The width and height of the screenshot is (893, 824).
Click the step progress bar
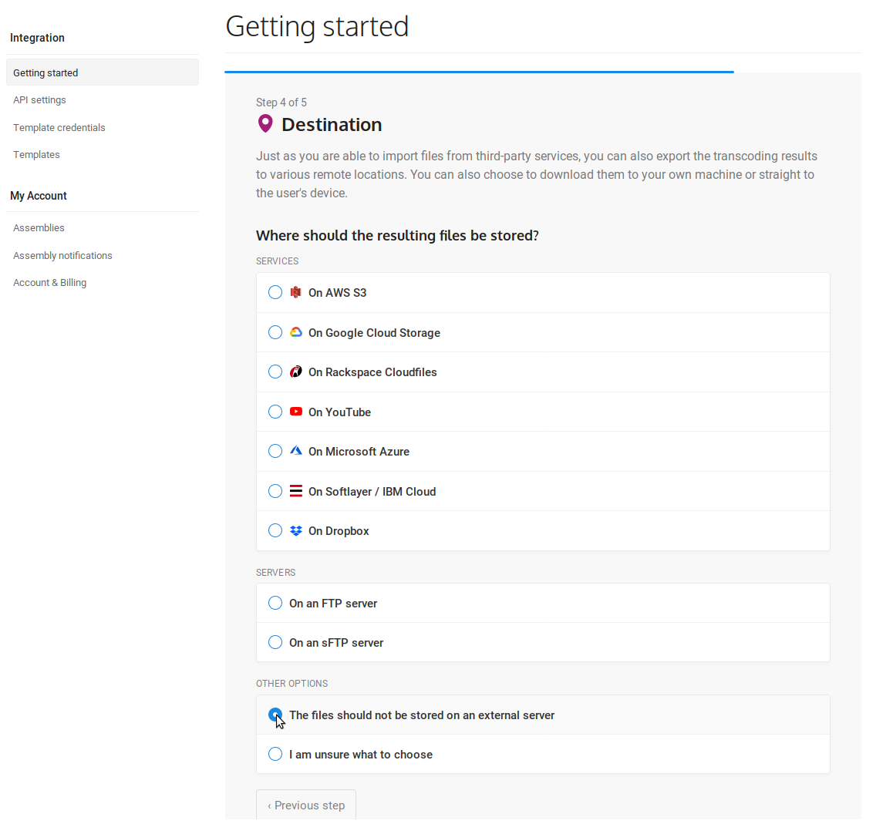[x=479, y=72]
